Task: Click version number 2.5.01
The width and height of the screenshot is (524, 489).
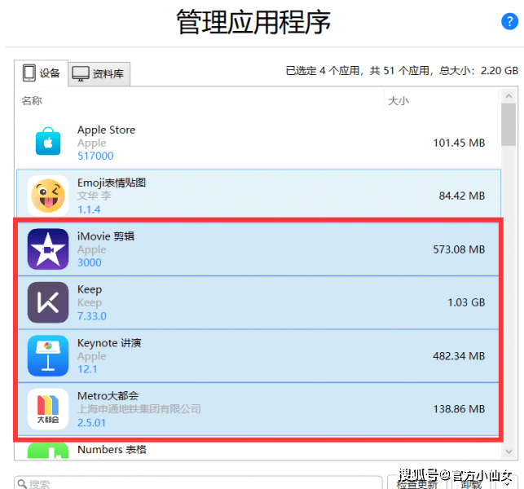Action: [91, 422]
